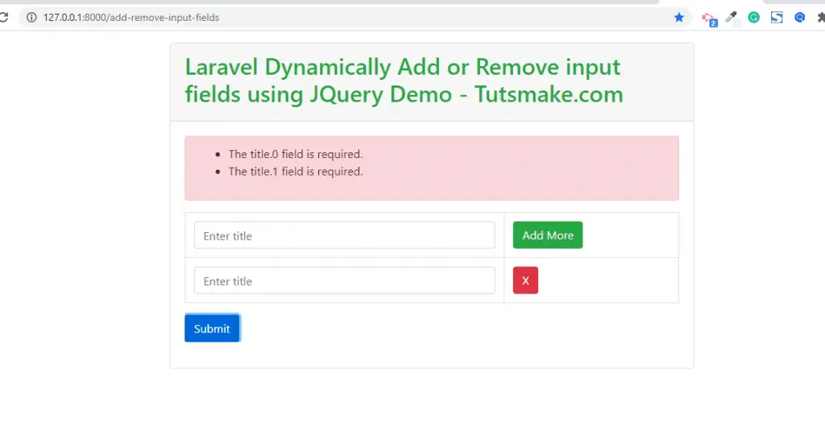Image resolution: width=825 pixels, height=424 pixels.
Task: Click the Add More button
Action: 548,235
